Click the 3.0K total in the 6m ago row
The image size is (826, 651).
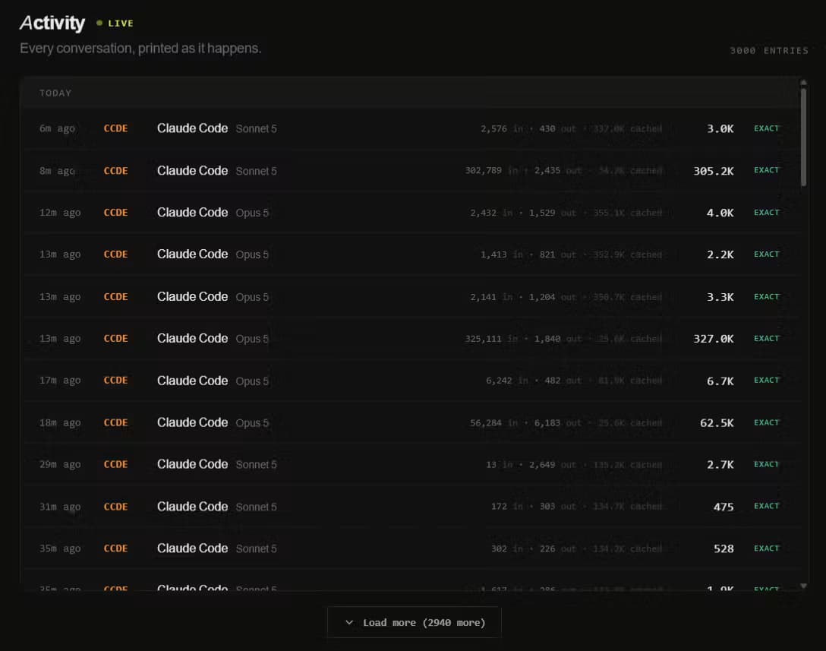click(720, 128)
